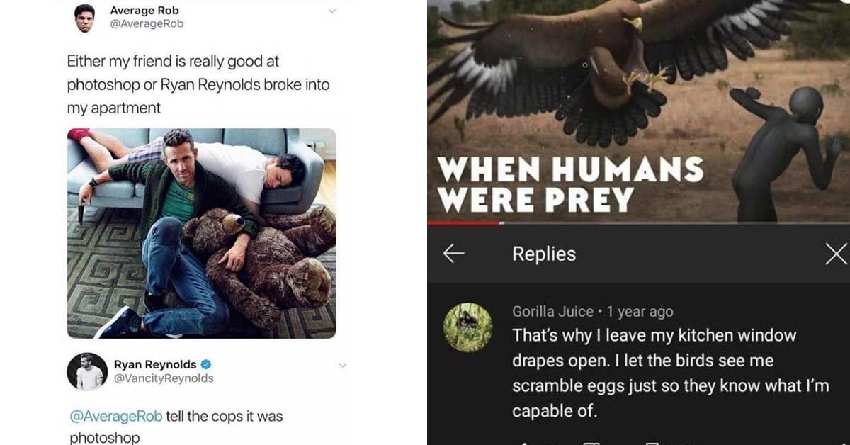Click the @VancityReynolds handle

tap(164, 378)
